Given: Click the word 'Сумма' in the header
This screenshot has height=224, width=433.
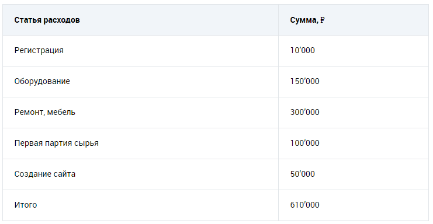Looking at the screenshot, I should [303, 20].
